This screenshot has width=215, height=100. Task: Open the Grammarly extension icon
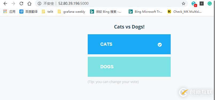[209, 3]
